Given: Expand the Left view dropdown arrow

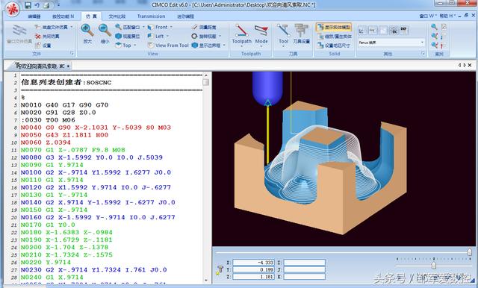Looking at the screenshot, I should 167,37.
